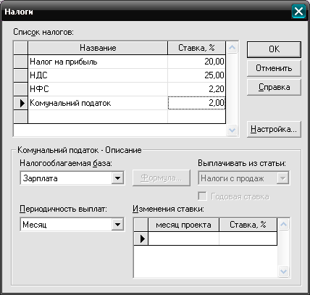
Task: Click the empty rate cell in rate changes table
Action: click(x=248, y=238)
